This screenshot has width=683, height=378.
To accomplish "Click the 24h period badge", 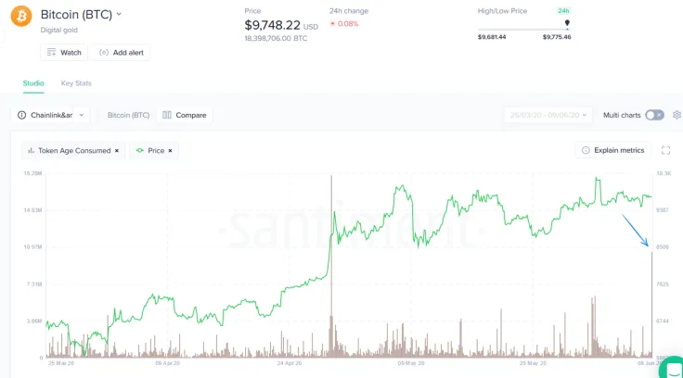I will coord(563,11).
